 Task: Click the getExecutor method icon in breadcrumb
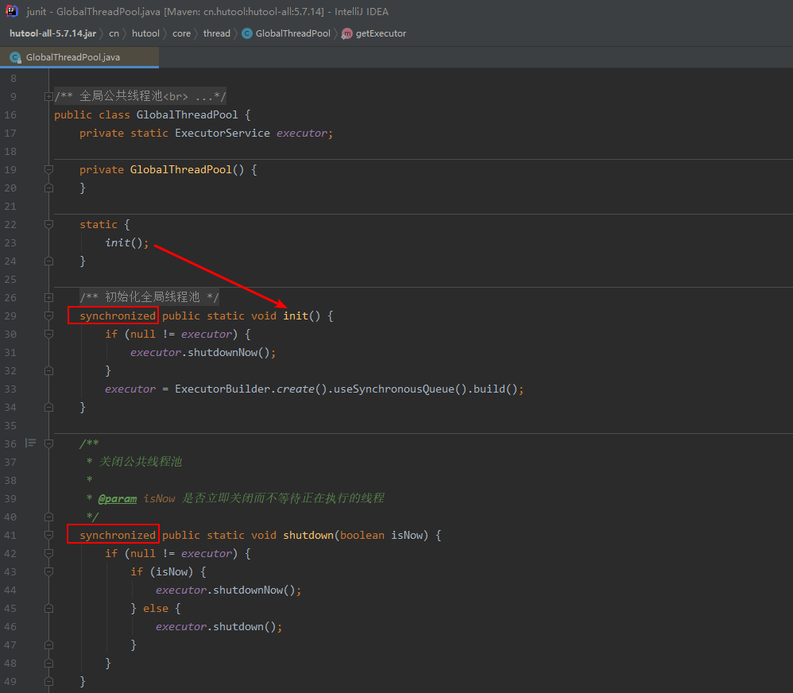coord(347,33)
